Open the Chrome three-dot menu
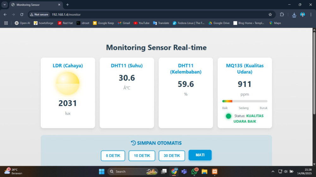Screen dimensions: 316x177 (x=311, y=14)
